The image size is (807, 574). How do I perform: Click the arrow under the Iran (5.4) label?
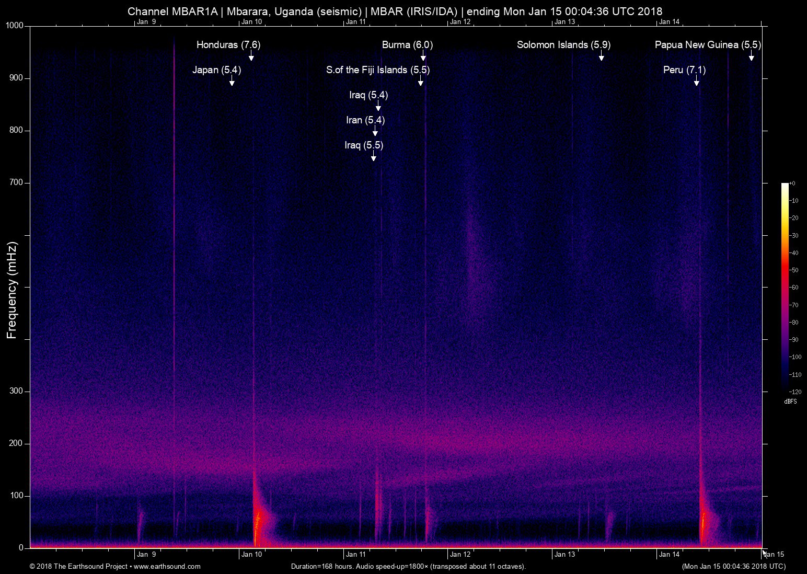click(375, 131)
